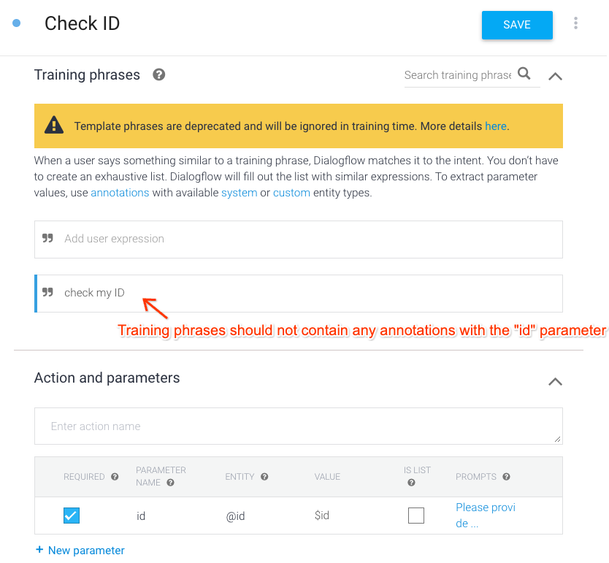Open the Training phrases help tooltip

tap(158, 74)
